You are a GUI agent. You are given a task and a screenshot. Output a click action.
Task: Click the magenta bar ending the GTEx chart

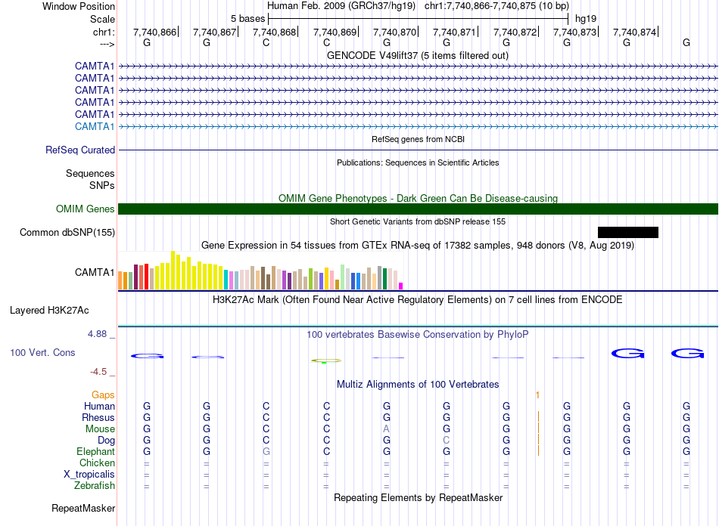401,286
